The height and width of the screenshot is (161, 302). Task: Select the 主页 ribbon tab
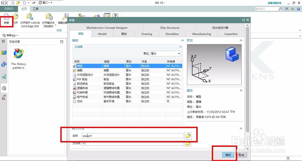click(24, 9)
